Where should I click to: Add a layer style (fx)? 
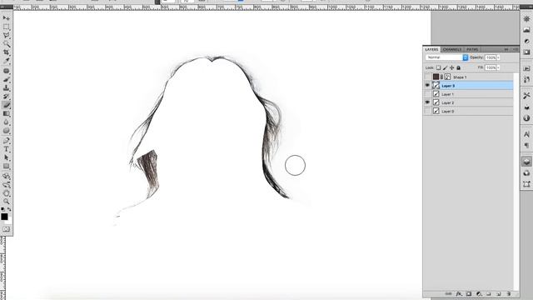(459, 293)
